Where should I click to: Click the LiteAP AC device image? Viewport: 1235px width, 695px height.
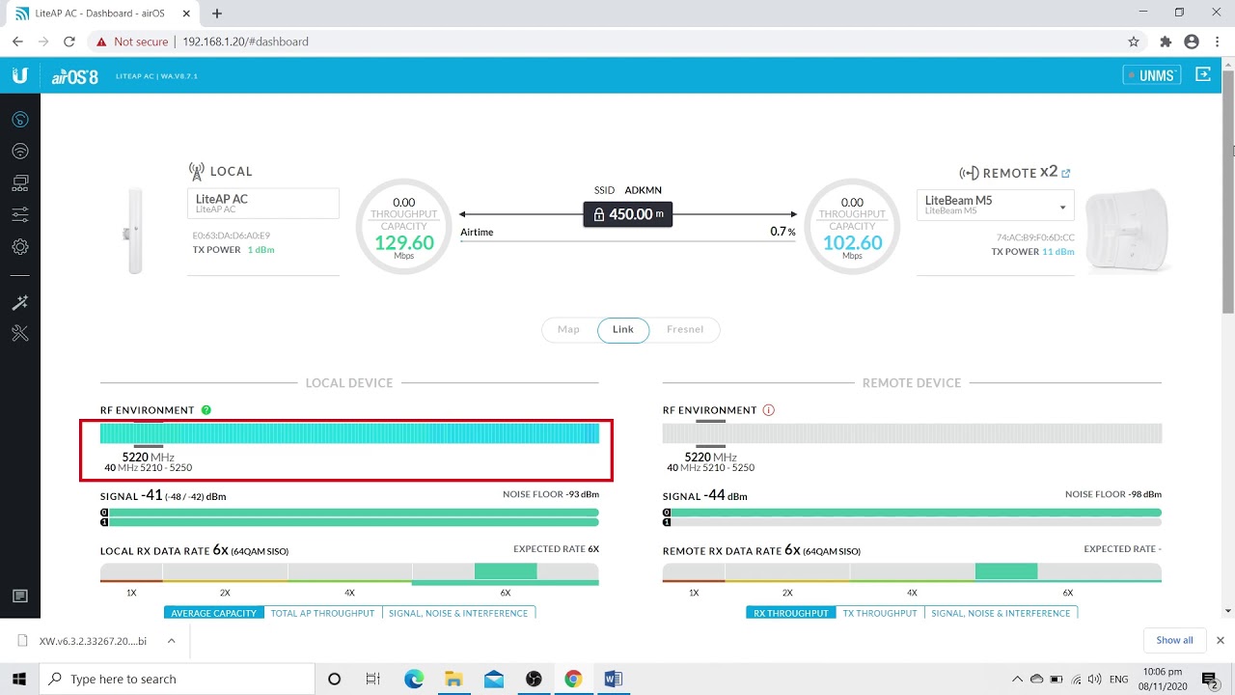(135, 231)
